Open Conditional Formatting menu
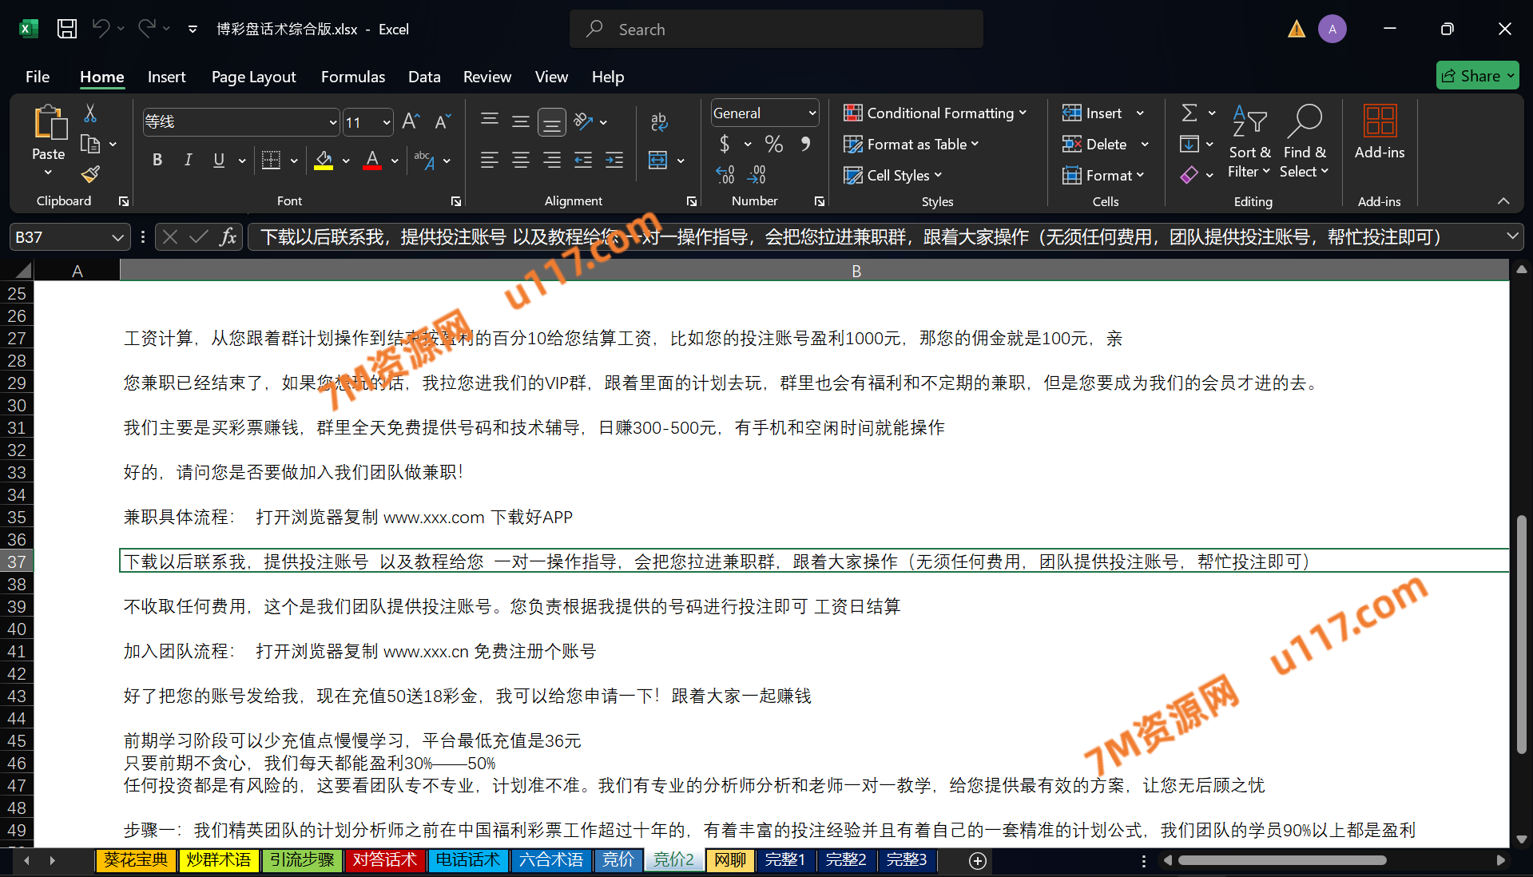 [x=935, y=113]
